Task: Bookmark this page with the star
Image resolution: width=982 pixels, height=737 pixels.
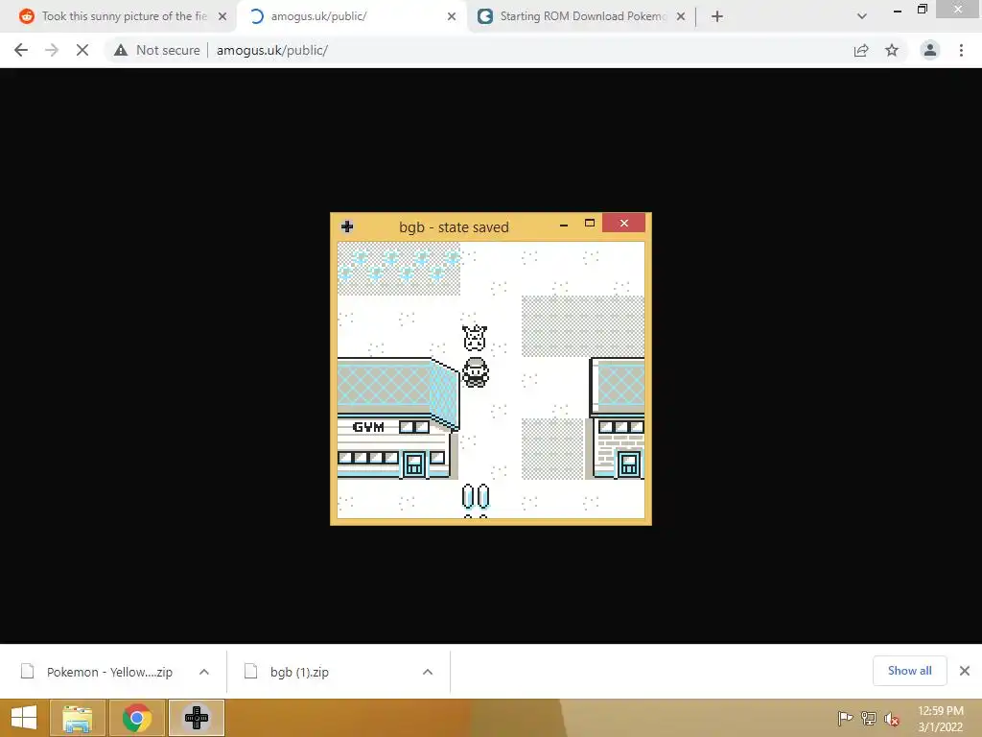Action: coord(892,50)
